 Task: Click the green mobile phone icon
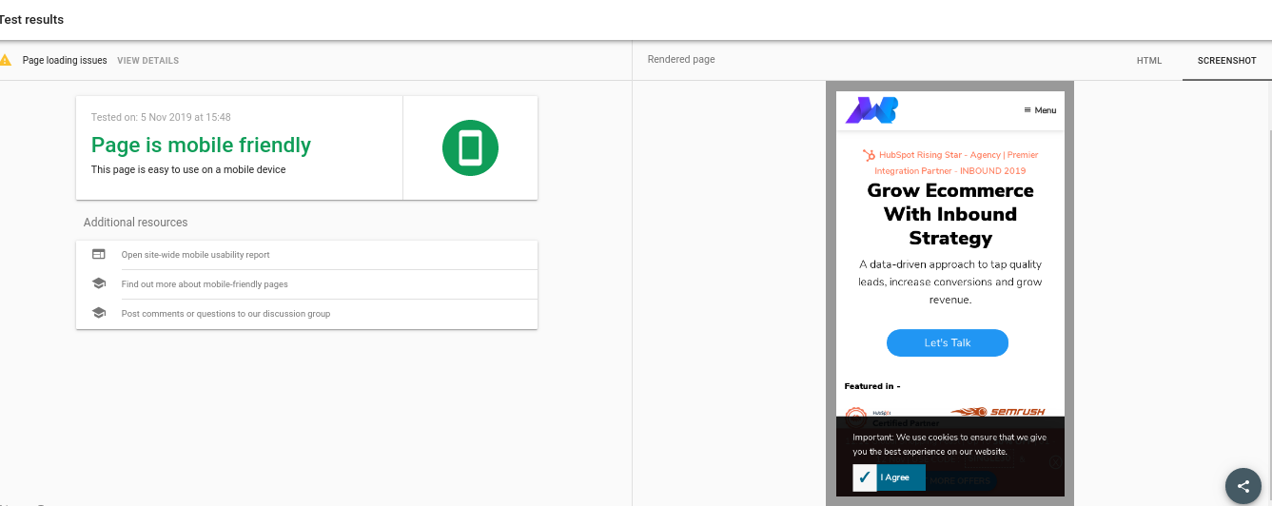coord(470,148)
